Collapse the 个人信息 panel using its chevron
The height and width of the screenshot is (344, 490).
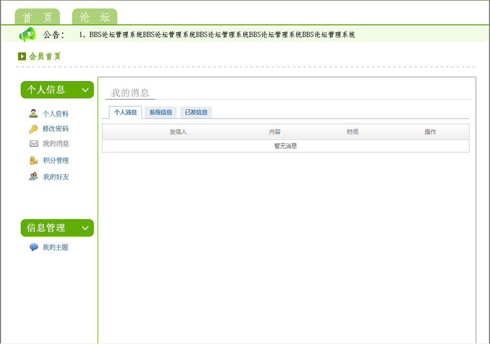85,90
